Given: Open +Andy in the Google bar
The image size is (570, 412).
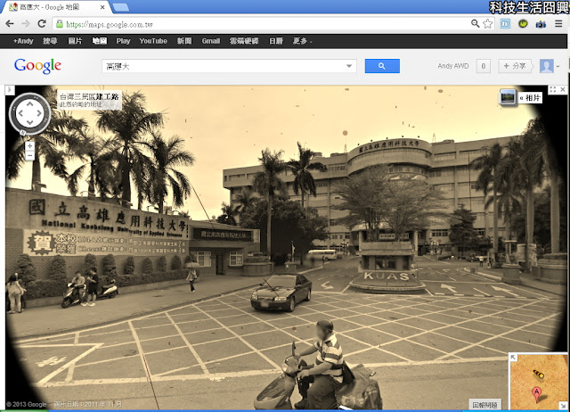Looking at the screenshot, I should (23, 41).
